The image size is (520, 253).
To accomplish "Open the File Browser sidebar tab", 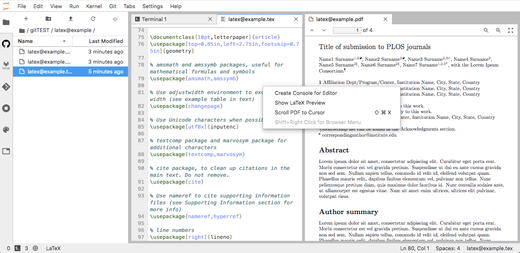I will [6, 22].
